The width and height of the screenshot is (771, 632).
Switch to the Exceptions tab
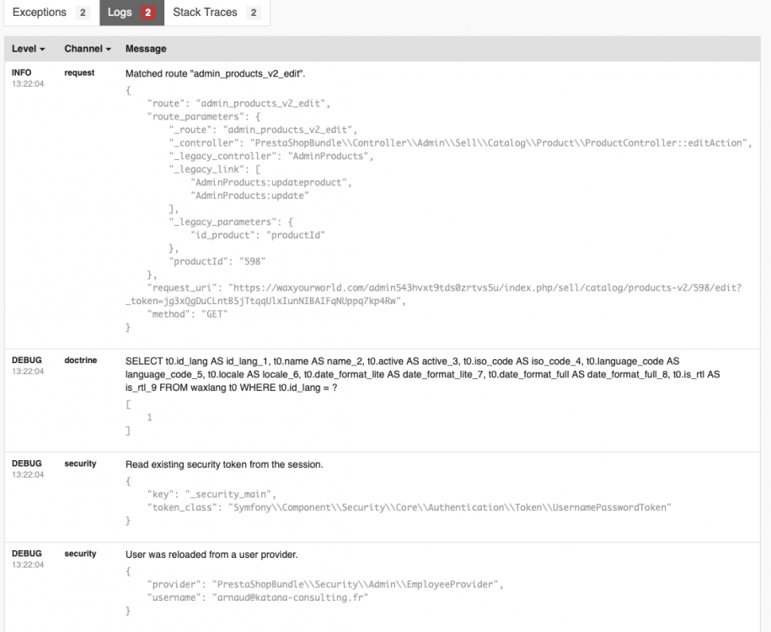coord(40,13)
